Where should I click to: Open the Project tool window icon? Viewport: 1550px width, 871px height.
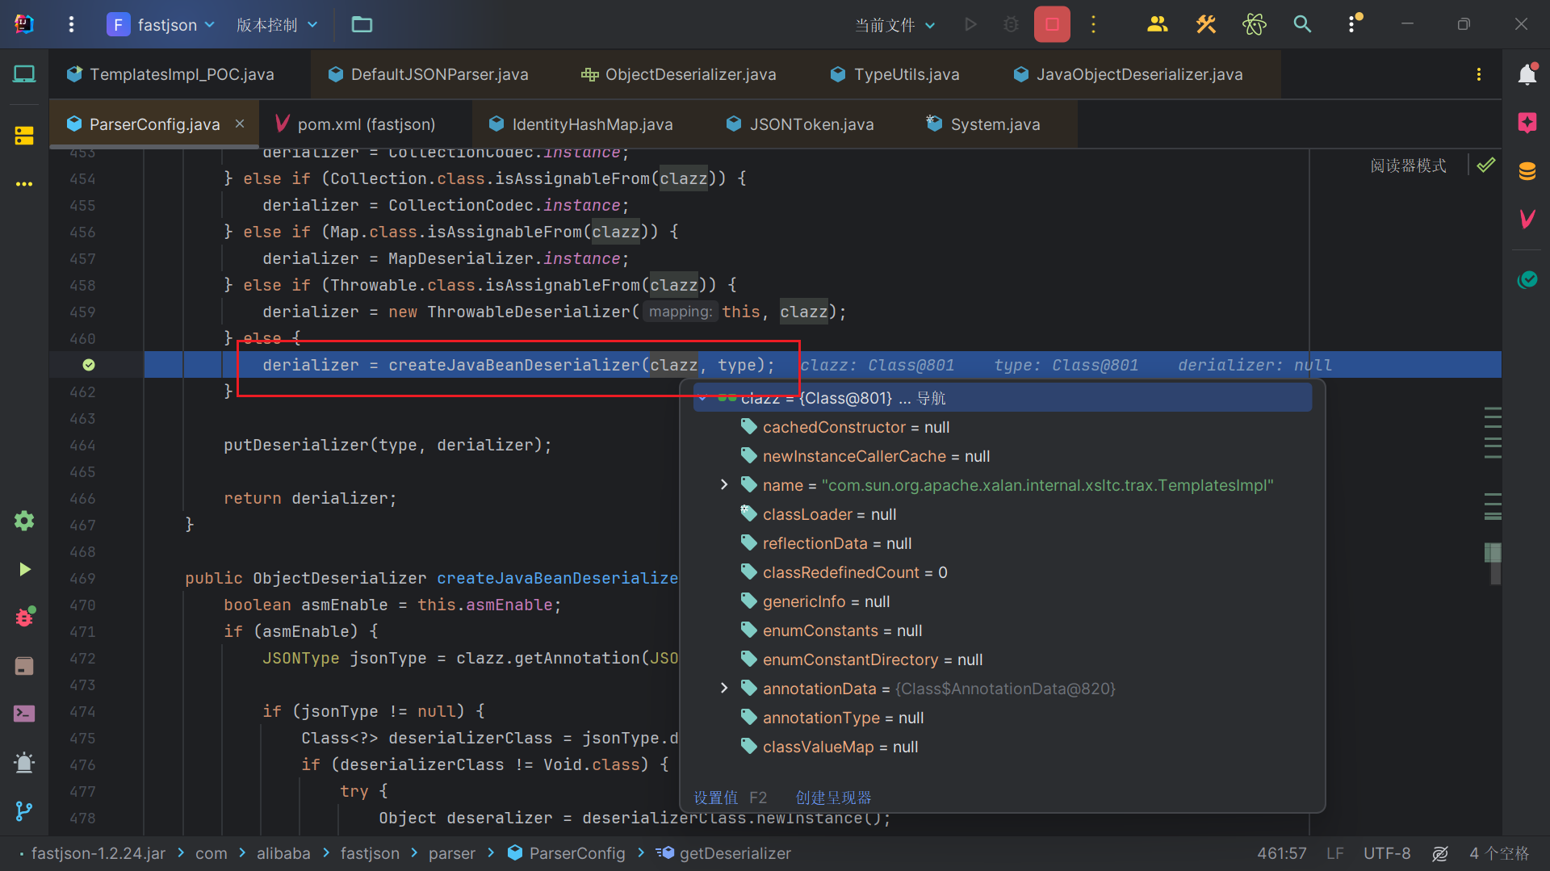24,74
